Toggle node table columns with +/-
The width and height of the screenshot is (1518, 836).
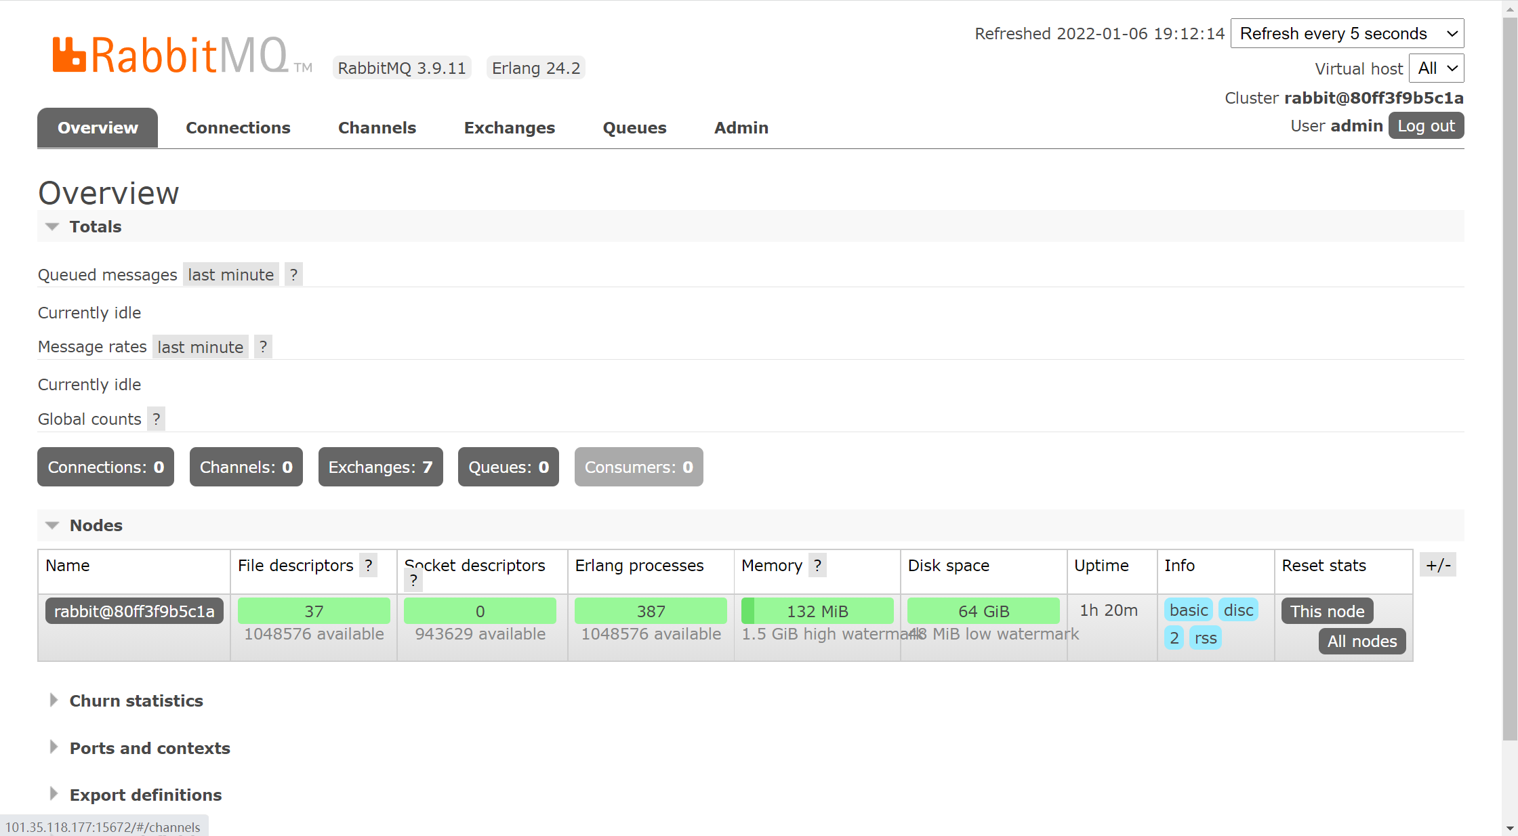1437,565
